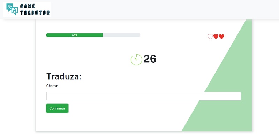Click the rightmost red heart life

coord(221,36)
